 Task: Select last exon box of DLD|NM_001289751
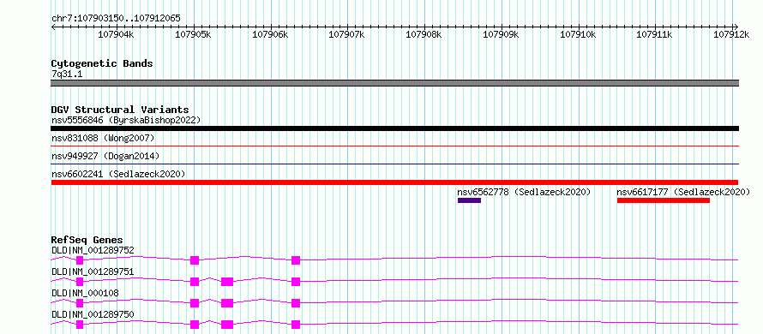coord(296,282)
